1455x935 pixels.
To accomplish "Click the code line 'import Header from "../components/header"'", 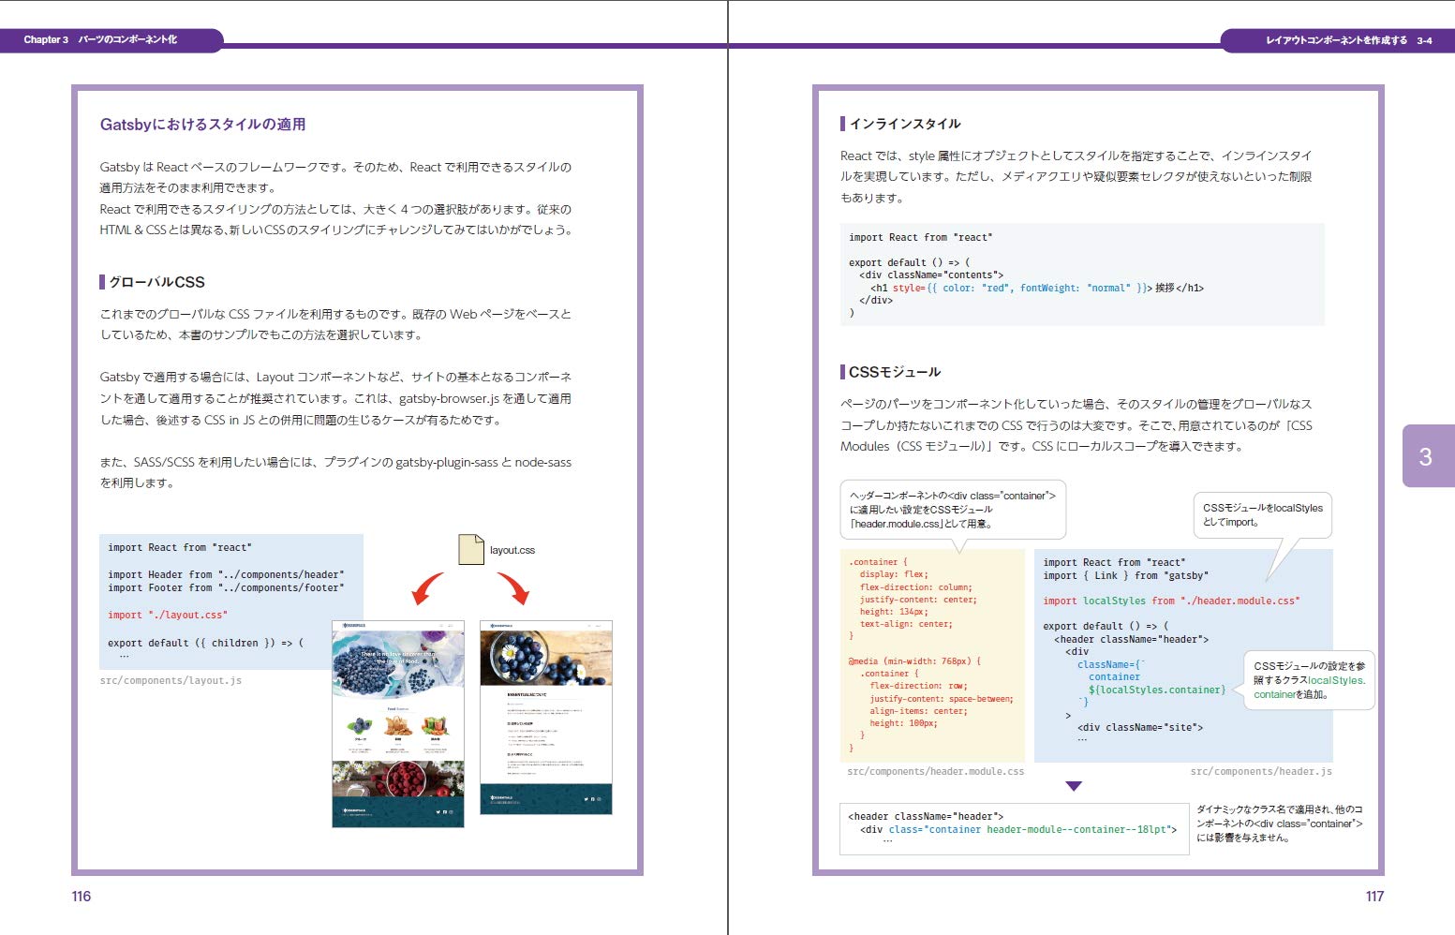I will [226, 574].
